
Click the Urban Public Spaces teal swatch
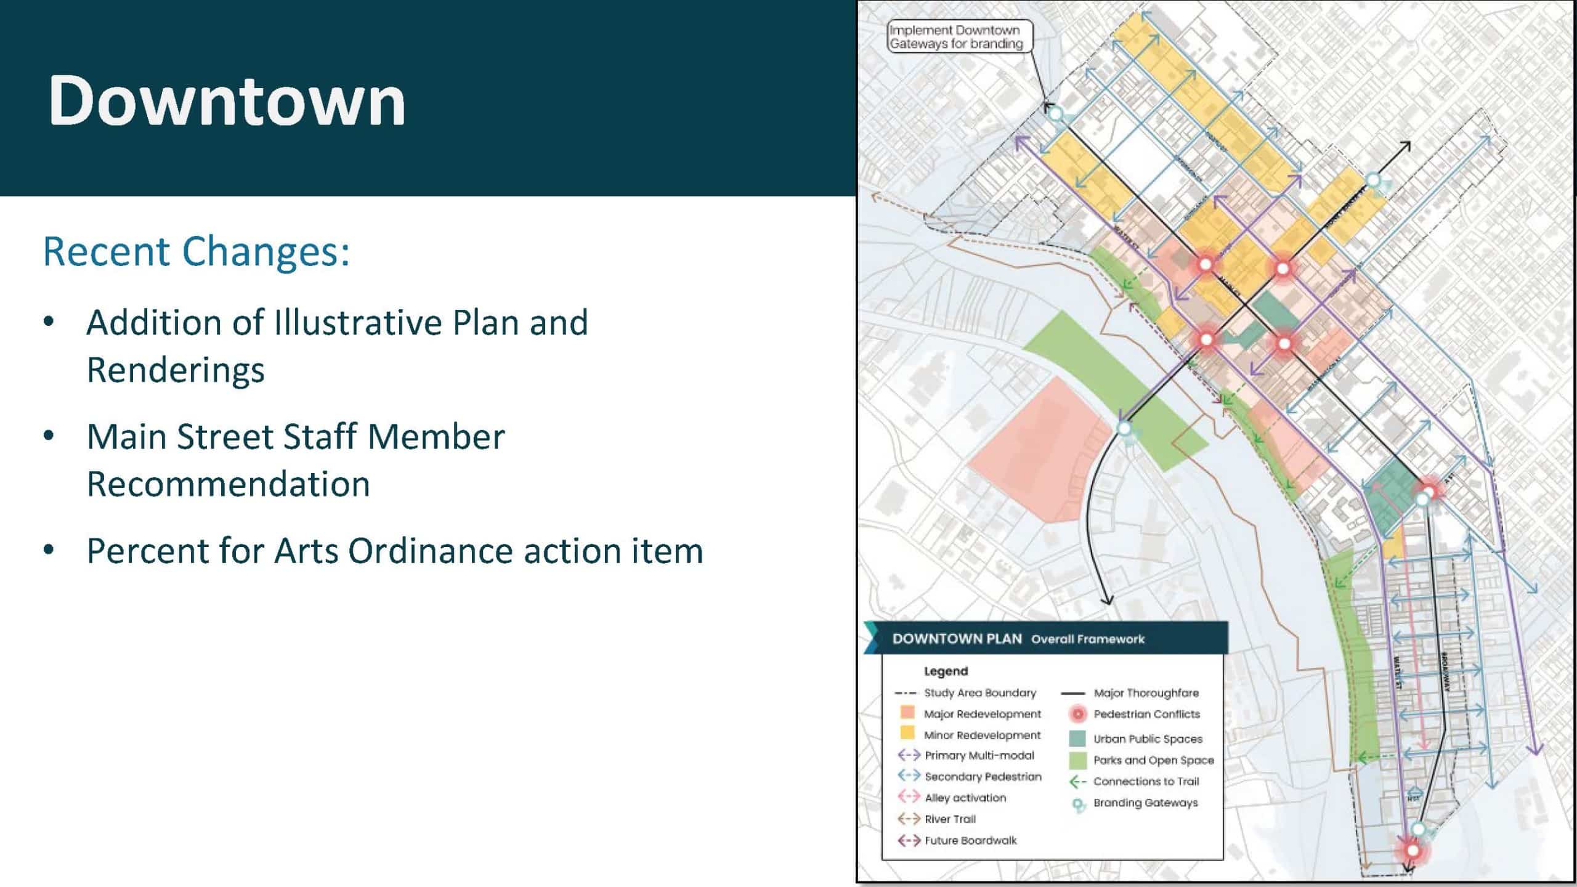pos(1078,739)
